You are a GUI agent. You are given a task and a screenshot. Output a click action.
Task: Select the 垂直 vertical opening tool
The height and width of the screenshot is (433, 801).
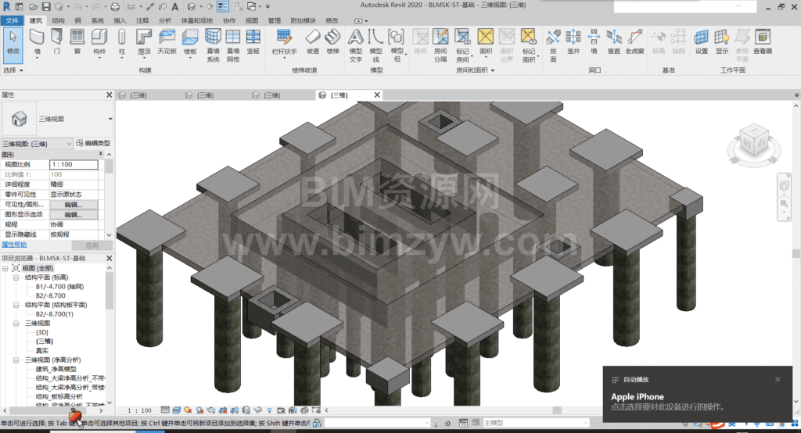(613, 42)
